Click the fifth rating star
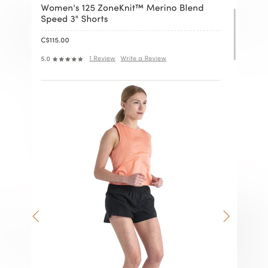Image resolution: width=268 pixels, height=268 pixels. [x=80, y=59]
